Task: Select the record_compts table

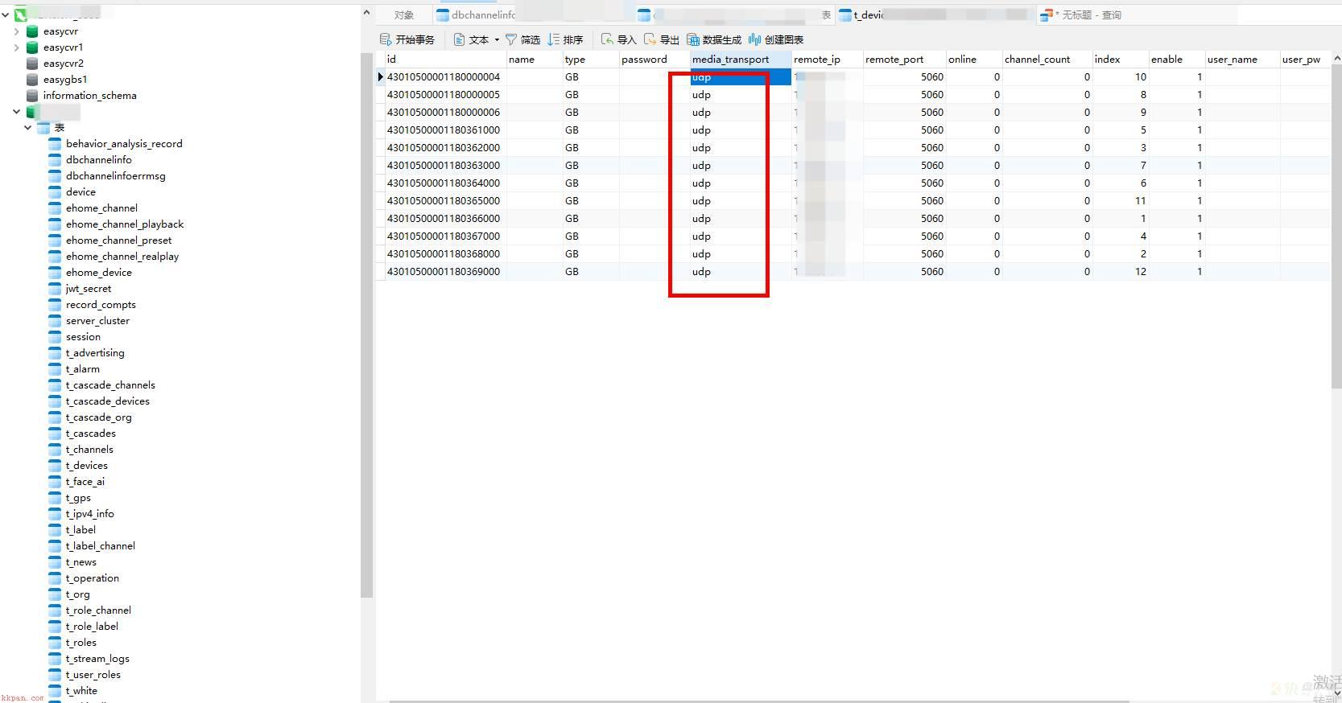Action: pyautogui.click(x=101, y=305)
